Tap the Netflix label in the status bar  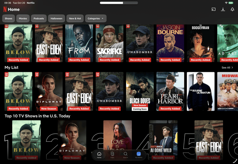click(x=31, y=3)
